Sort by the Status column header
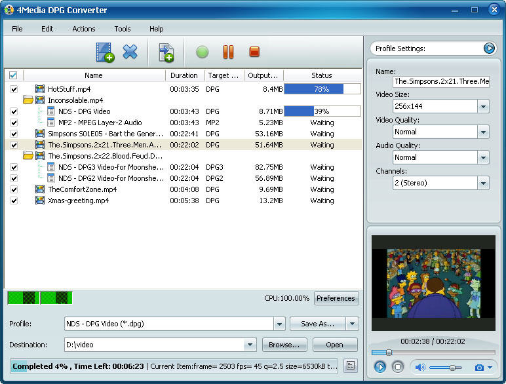The image size is (506, 384). [x=322, y=75]
